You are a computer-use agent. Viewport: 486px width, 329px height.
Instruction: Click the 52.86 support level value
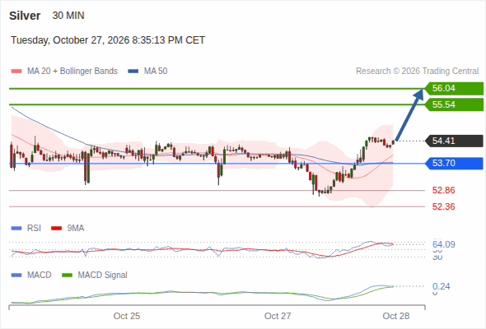pos(444,190)
